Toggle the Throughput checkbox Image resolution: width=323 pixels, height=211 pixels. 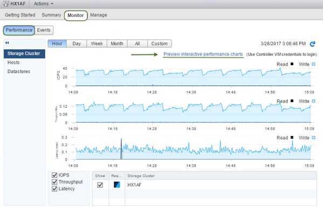coord(54,182)
